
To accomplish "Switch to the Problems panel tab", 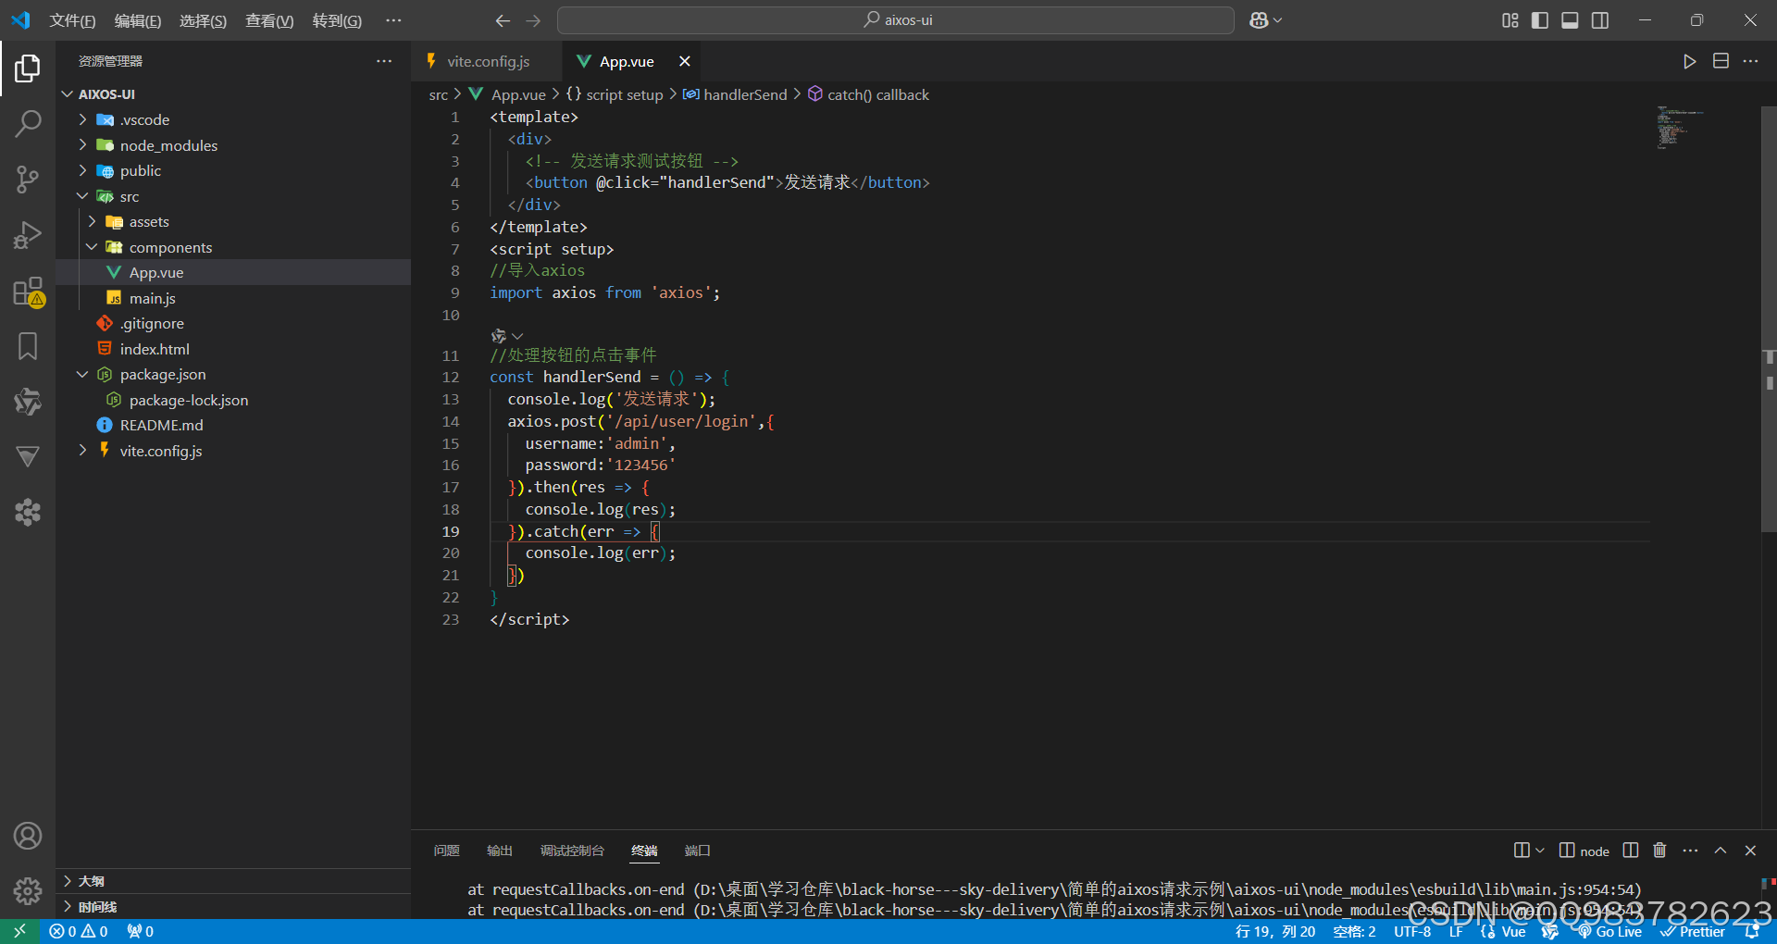I will point(446,851).
